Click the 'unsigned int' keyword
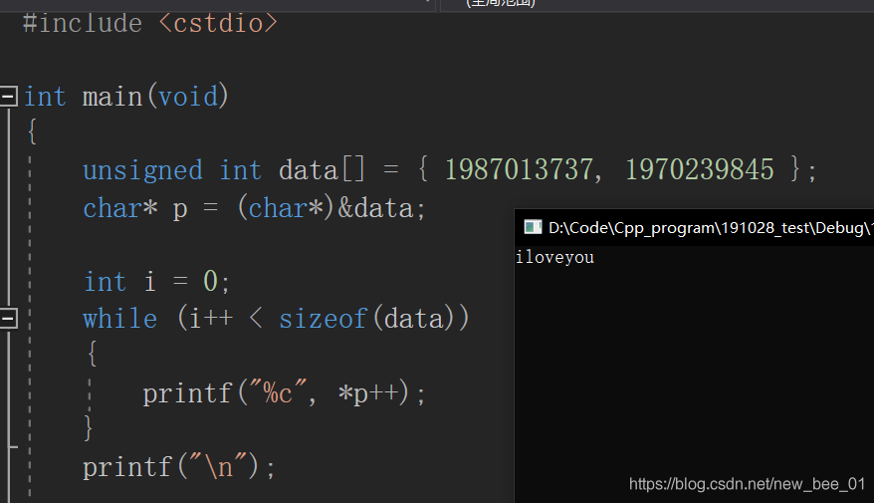Image resolution: width=874 pixels, height=503 pixels. [171, 170]
